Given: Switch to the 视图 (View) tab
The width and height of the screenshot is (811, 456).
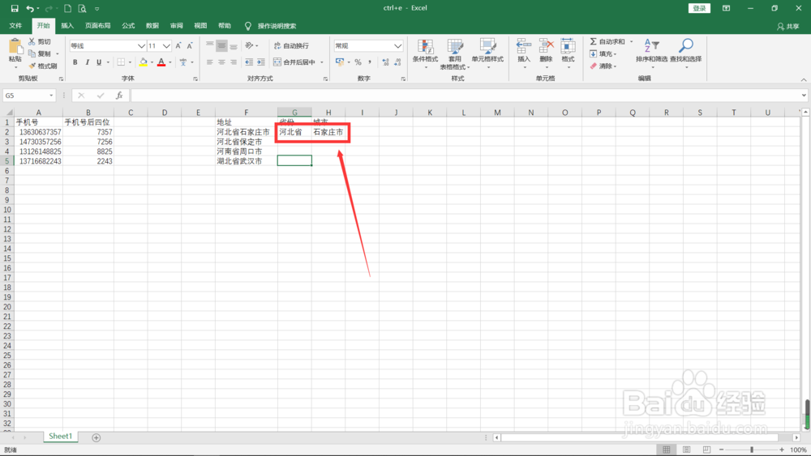Looking at the screenshot, I should click(x=200, y=26).
